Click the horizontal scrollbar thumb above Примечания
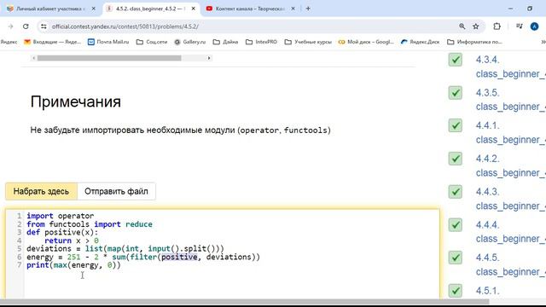 point(109,58)
